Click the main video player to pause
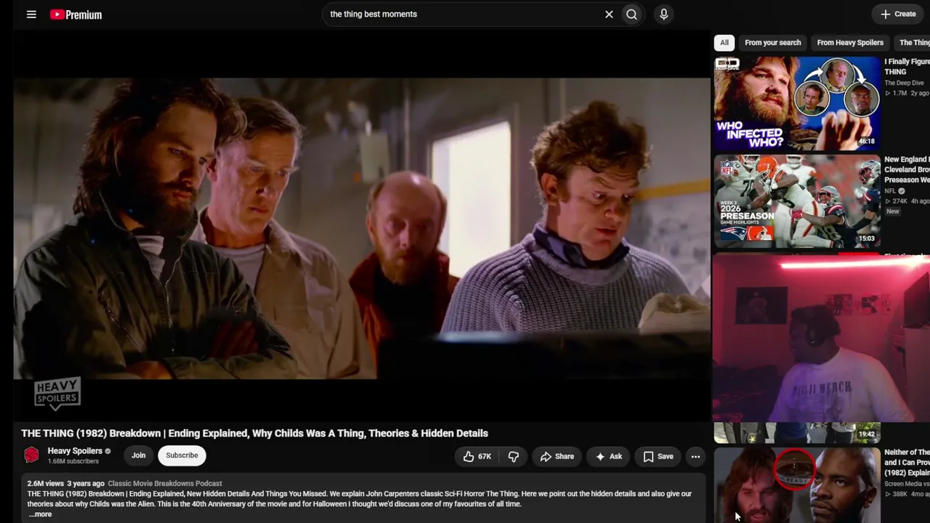 pos(362,227)
